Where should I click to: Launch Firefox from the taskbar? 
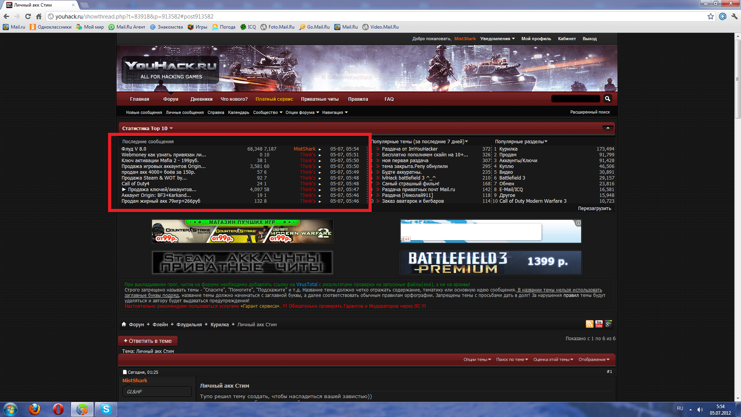[34, 409]
